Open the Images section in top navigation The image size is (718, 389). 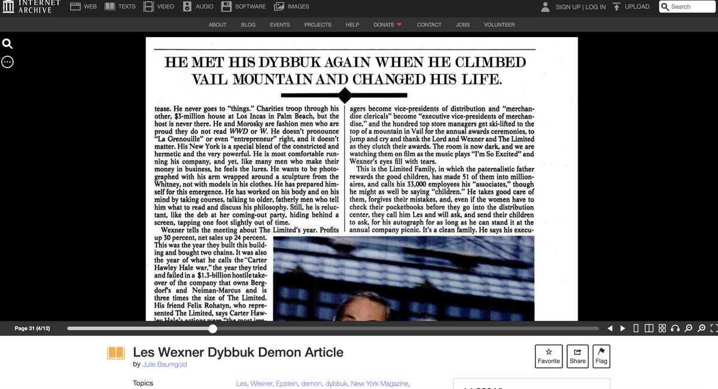coord(292,7)
